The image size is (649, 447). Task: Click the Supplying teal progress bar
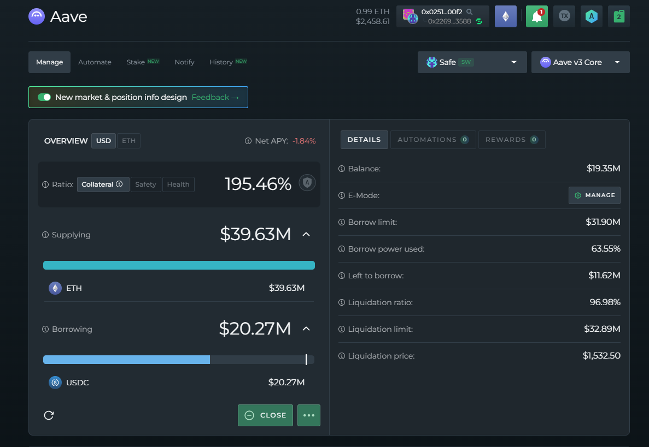(x=179, y=265)
